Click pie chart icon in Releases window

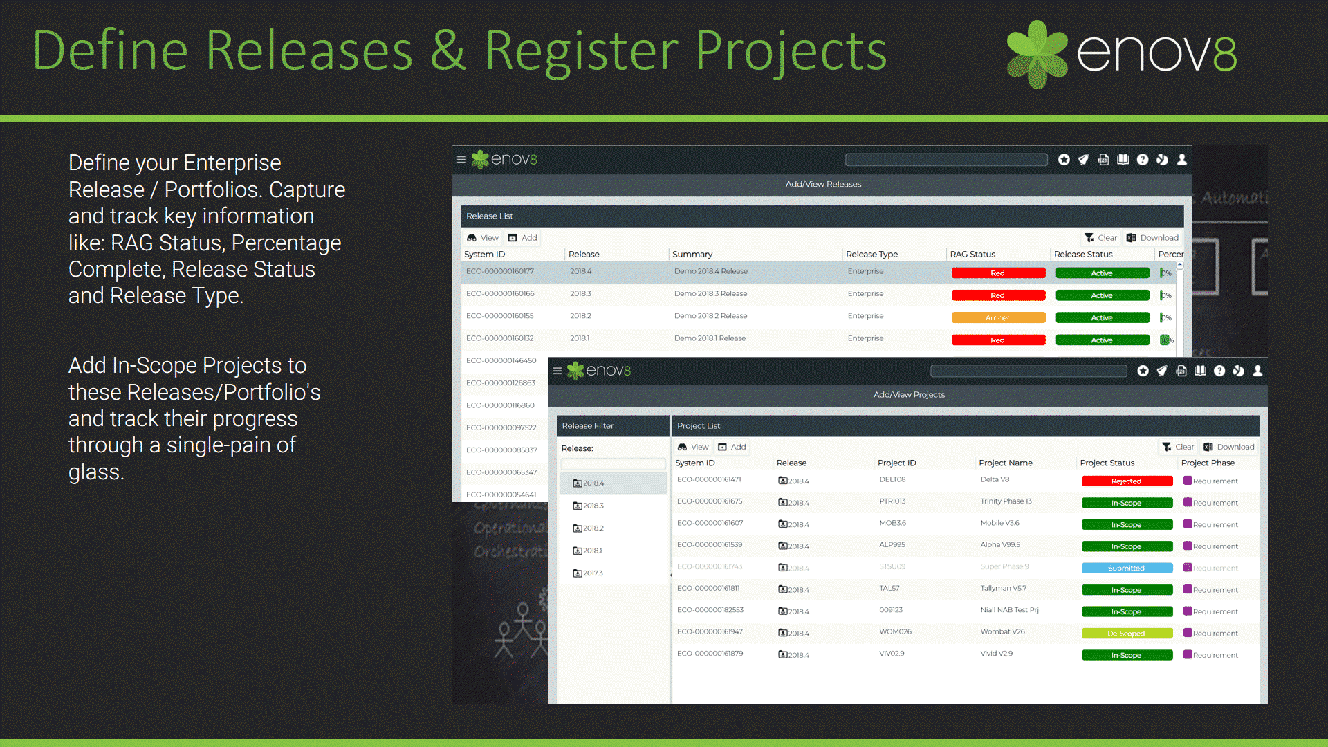coord(1163,160)
